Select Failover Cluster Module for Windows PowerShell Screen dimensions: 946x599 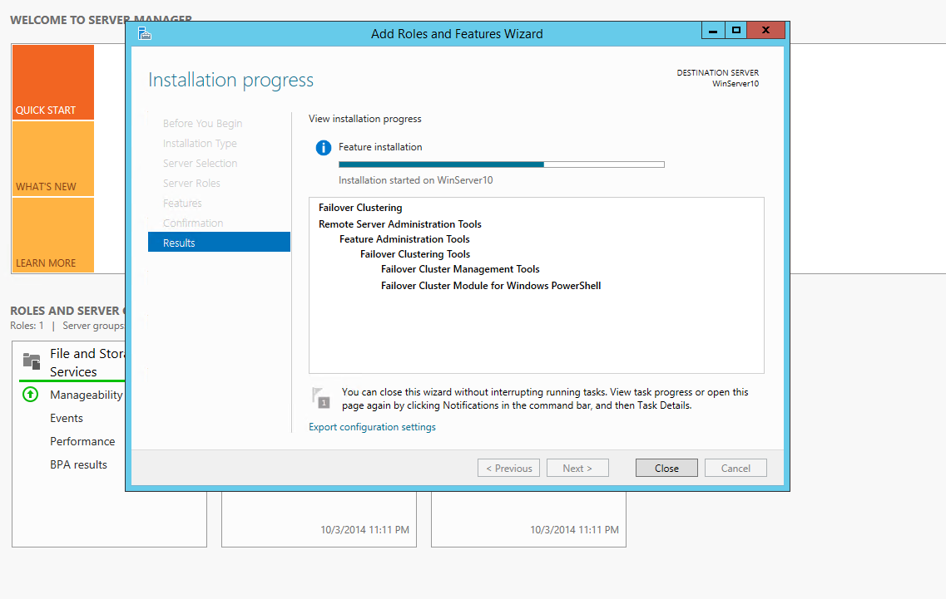pyautogui.click(x=490, y=286)
